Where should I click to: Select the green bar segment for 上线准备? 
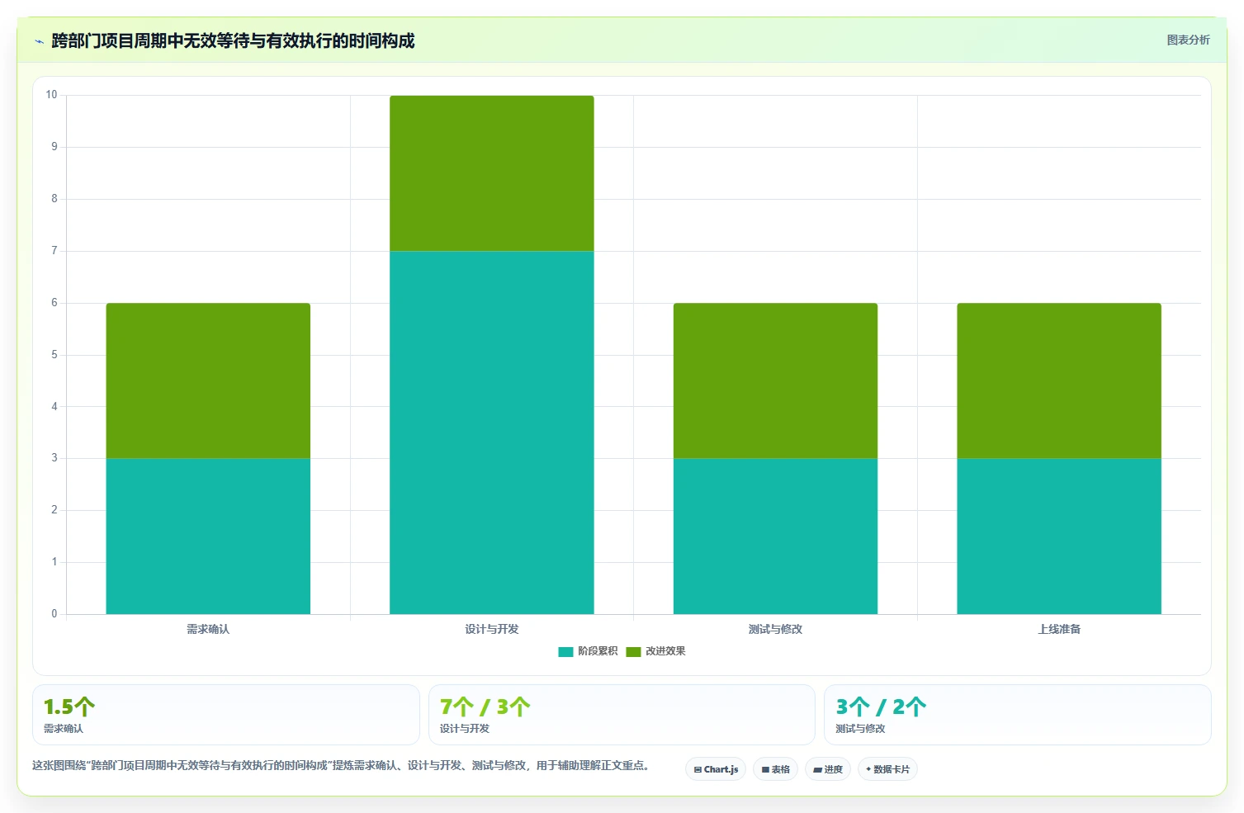coord(1059,381)
